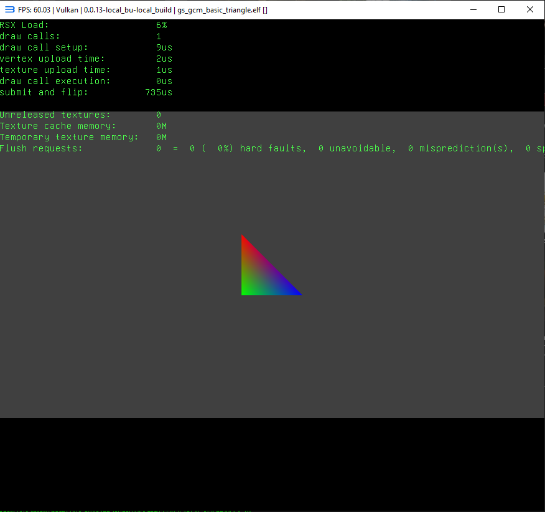Click the 'submit and flip:' label
The height and width of the screenshot is (512, 545).
click(44, 92)
